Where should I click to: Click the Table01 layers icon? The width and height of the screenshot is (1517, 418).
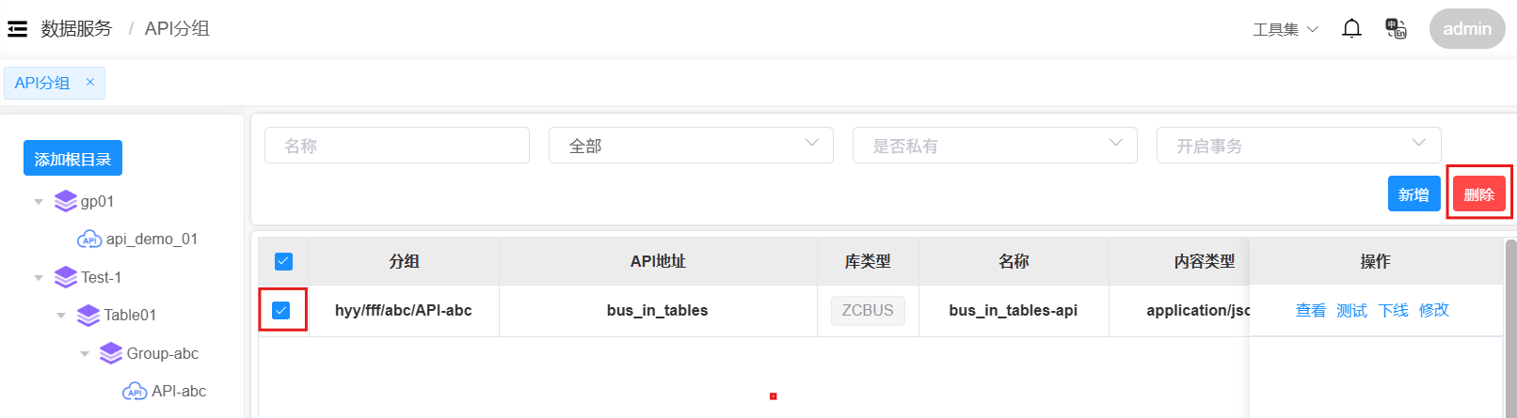(88, 316)
